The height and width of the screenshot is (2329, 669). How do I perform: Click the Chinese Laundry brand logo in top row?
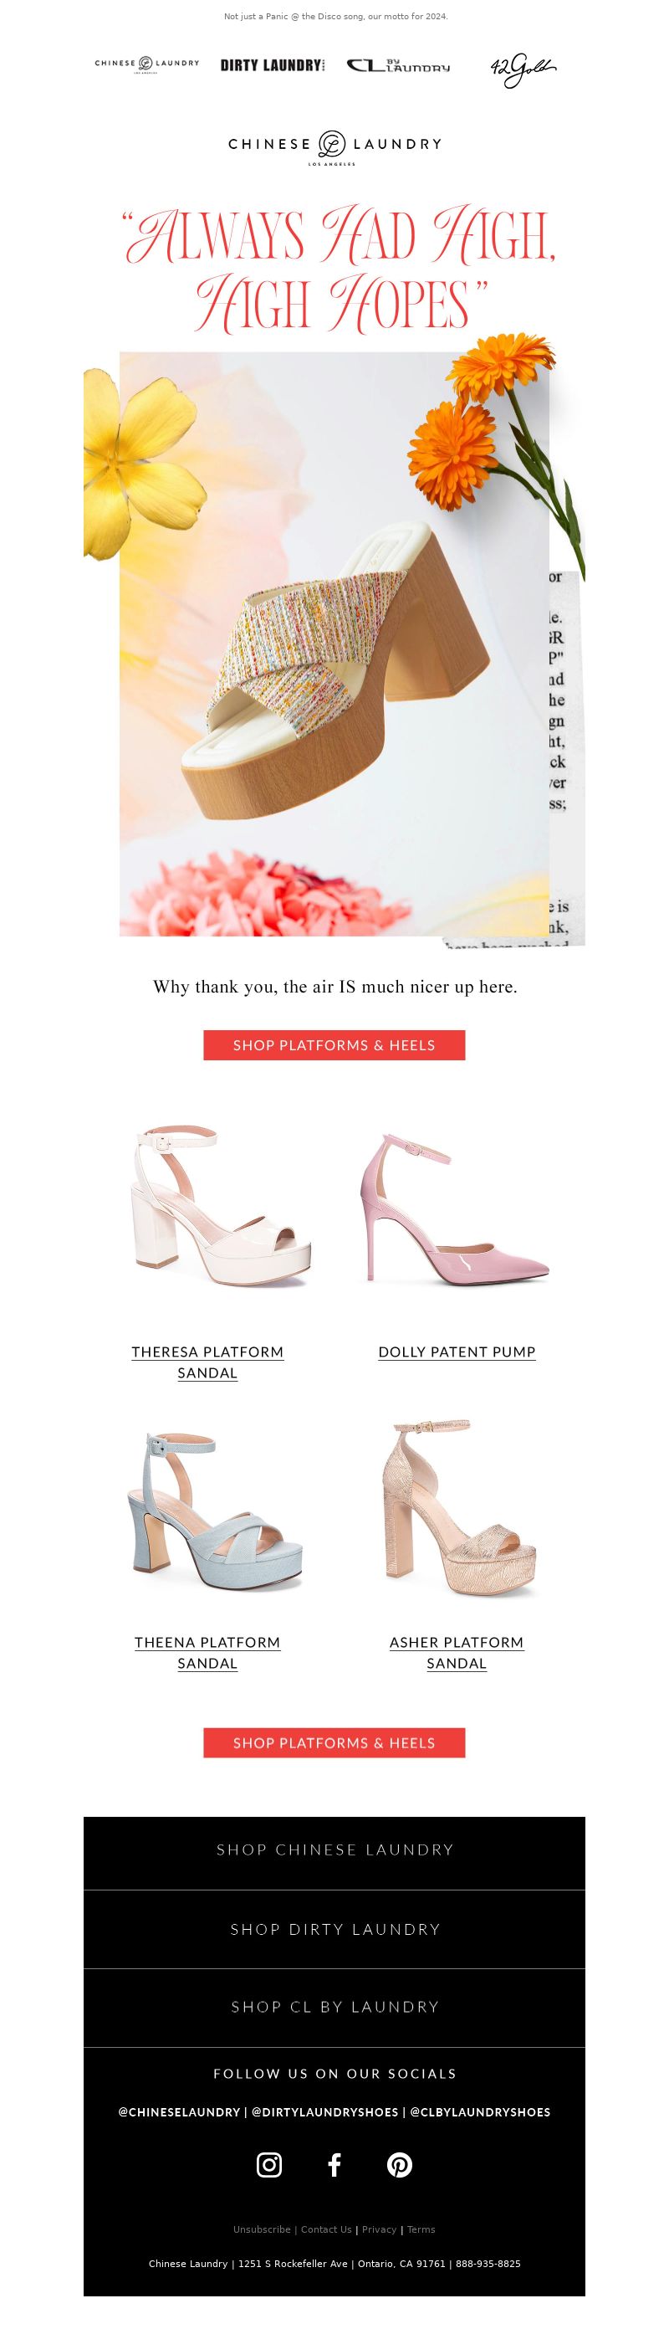coord(147,64)
